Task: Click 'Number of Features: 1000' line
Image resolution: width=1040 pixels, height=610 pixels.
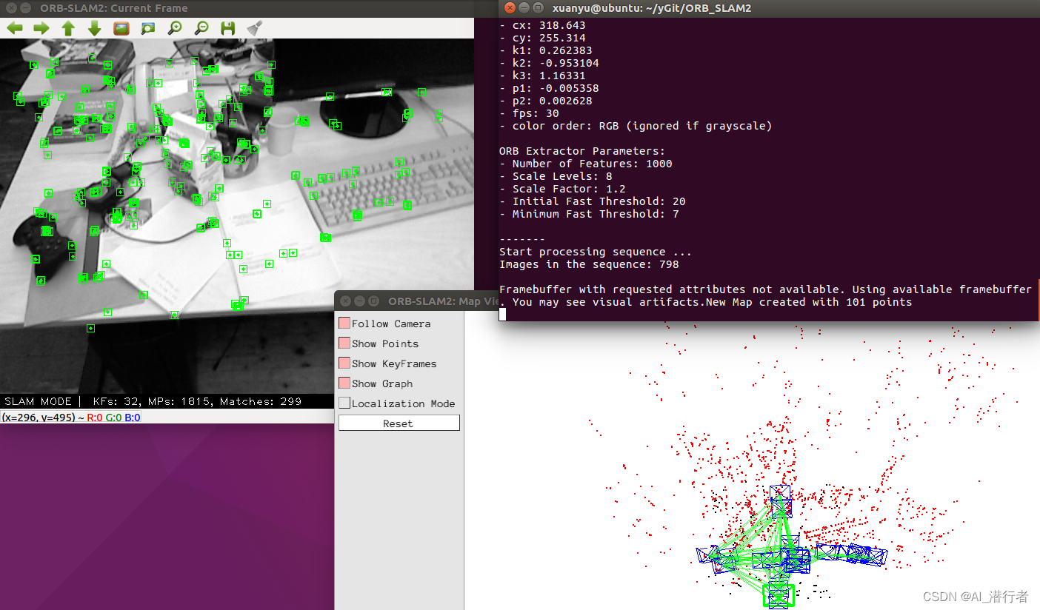Action: (x=586, y=164)
